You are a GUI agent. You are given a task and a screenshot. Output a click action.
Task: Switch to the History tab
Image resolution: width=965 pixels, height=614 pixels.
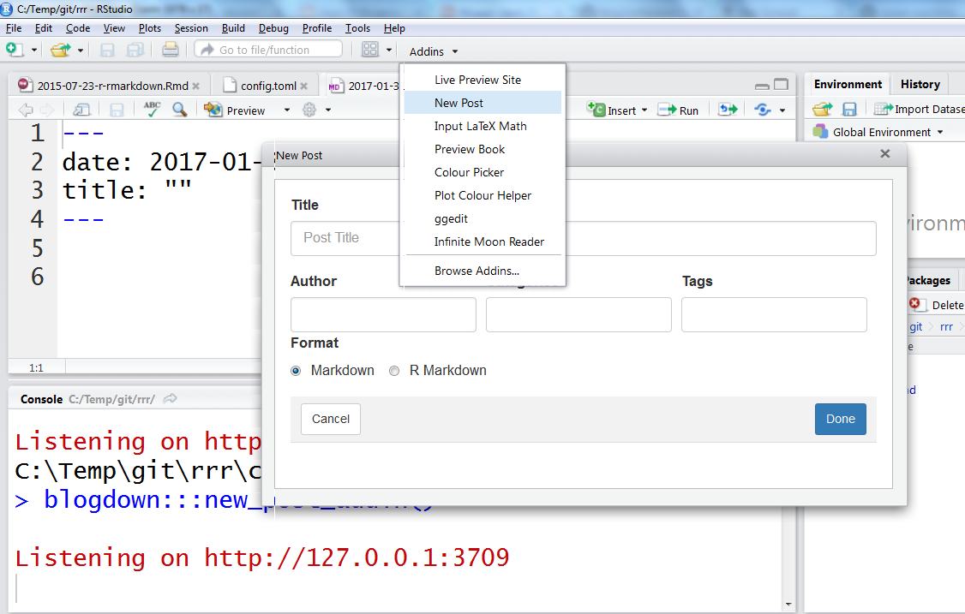tap(920, 84)
